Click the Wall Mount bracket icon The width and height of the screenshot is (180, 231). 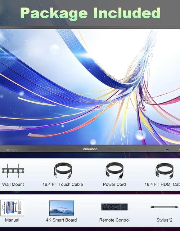13,171
